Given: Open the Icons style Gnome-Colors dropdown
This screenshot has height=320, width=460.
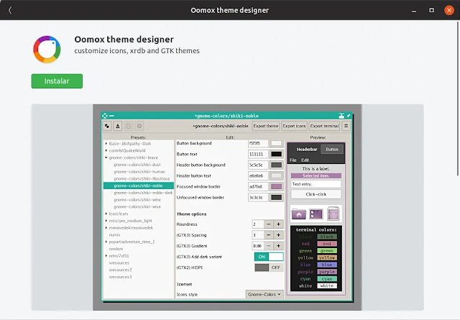Looking at the screenshot, I should click(264, 294).
